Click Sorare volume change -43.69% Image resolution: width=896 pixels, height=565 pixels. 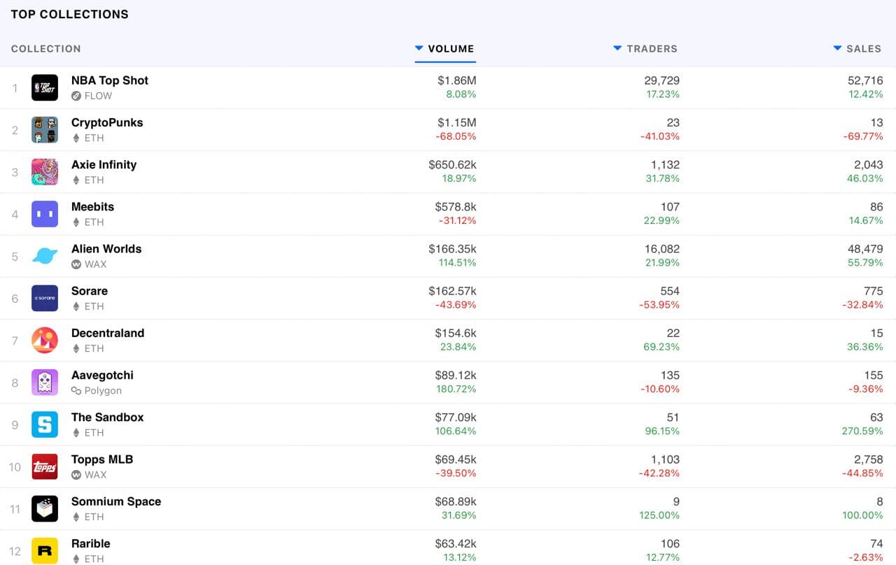tap(456, 305)
